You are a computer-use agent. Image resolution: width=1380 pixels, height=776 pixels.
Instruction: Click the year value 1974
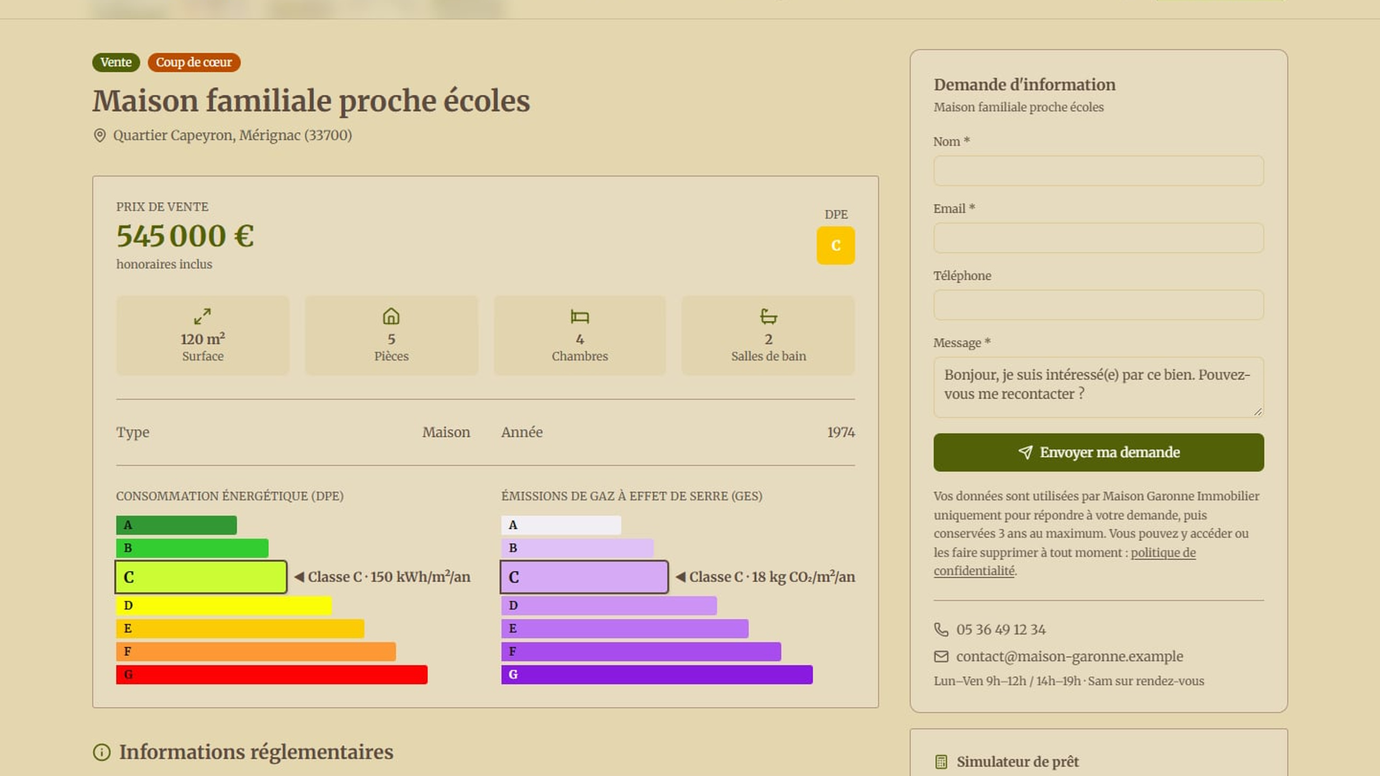(841, 432)
